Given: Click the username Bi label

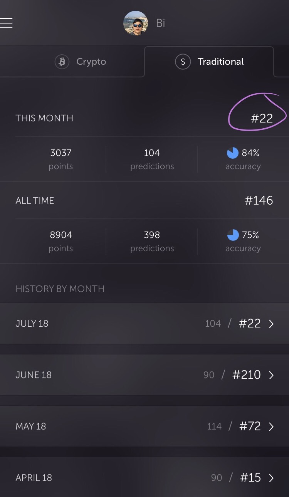Looking at the screenshot, I should click(161, 23).
